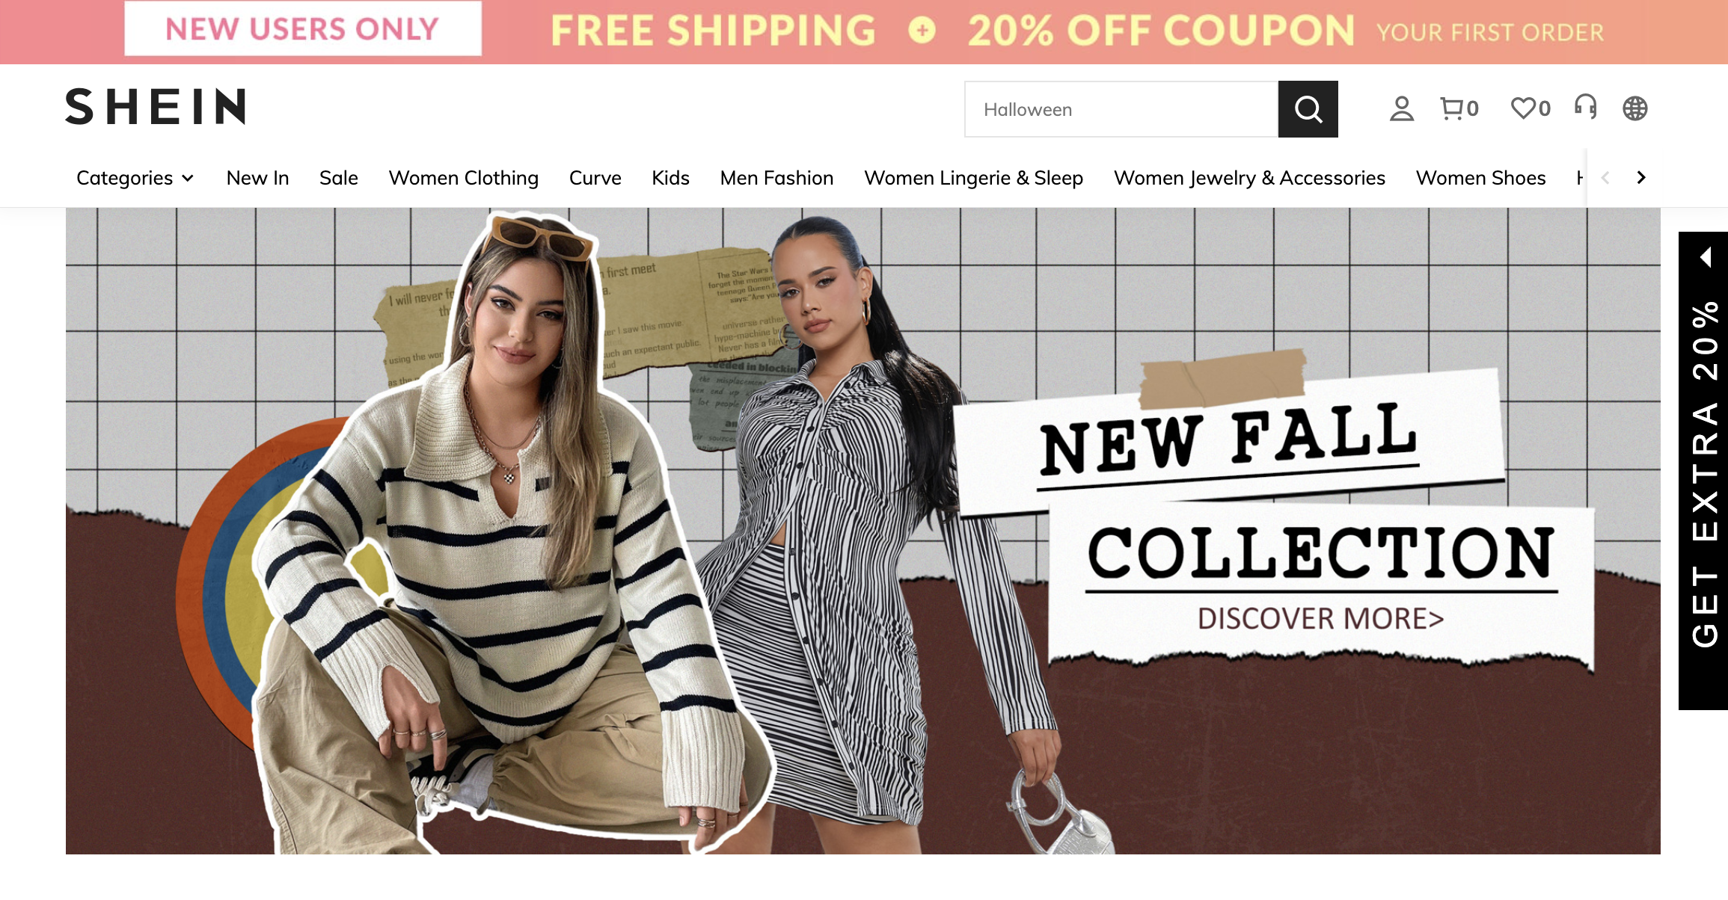Open the New In menu
The width and height of the screenshot is (1728, 900).
pyautogui.click(x=257, y=178)
